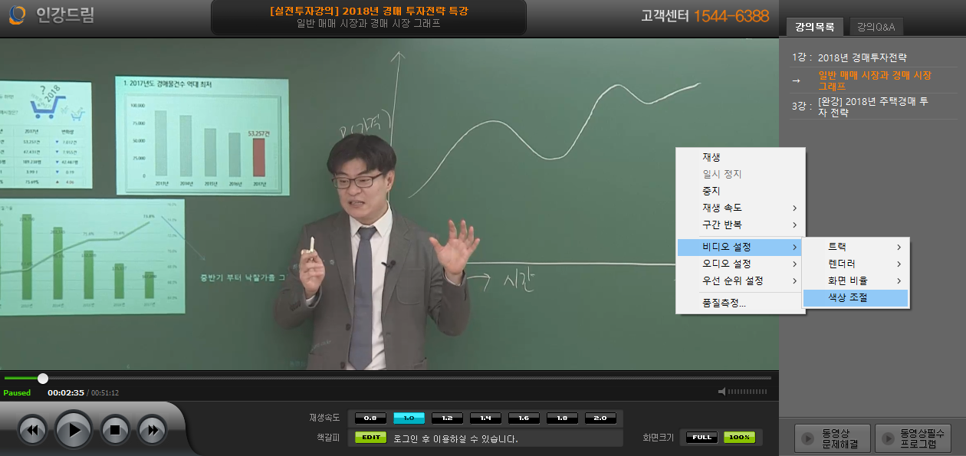Seek using the video progress bar handle
The width and height of the screenshot is (966, 456).
coord(43,378)
